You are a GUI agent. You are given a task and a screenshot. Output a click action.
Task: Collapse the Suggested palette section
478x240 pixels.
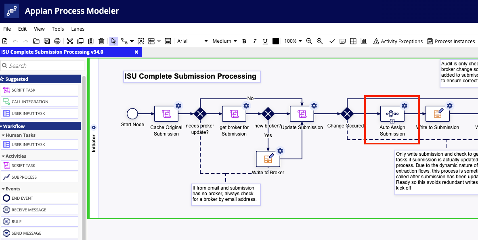pyautogui.click(x=40, y=79)
